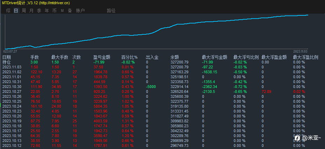325x149 pixels.
Task: Click the 161.10 lots value
Action: tap(36, 106)
